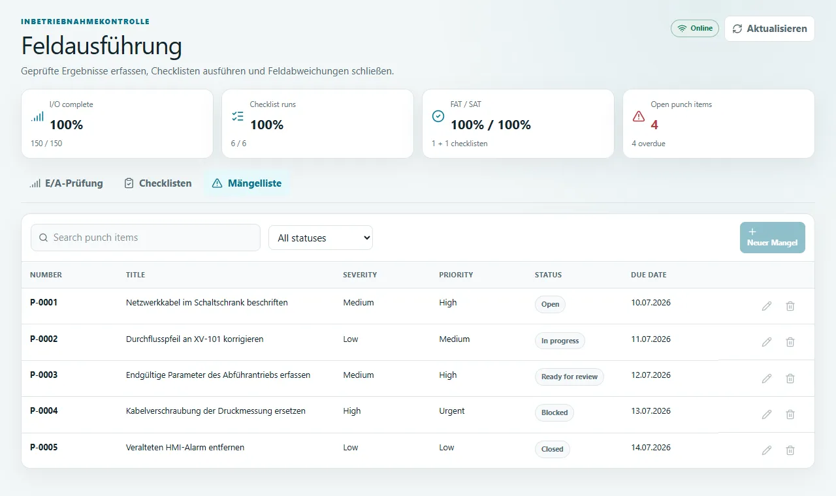This screenshot has height=496, width=836.
Task: Click the trash icon for P-0002
Action: [x=790, y=342]
